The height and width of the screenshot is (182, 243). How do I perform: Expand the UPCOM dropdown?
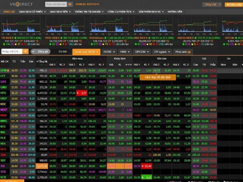[x=142, y=52]
